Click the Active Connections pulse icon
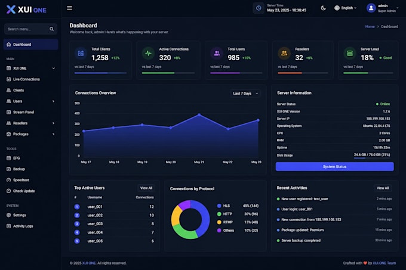This screenshot has width=406, height=270. coord(148,54)
